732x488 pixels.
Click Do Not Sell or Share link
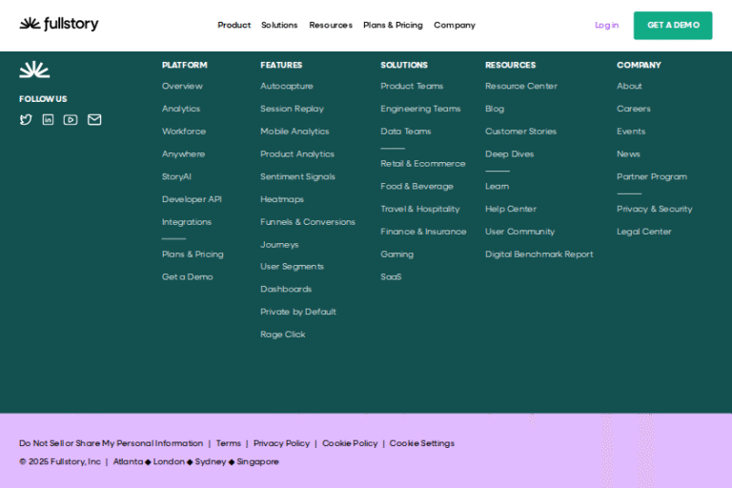pos(111,444)
